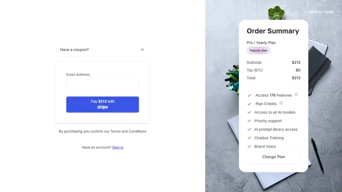The height and width of the screenshot is (192, 342).
Task: Click the checkmark icon beside Brand Voice
Action: click(x=249, y=146)
